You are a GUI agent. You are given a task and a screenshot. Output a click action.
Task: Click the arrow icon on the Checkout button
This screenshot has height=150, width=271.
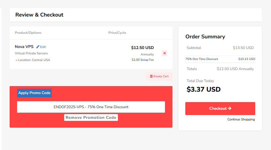(230, 108)
